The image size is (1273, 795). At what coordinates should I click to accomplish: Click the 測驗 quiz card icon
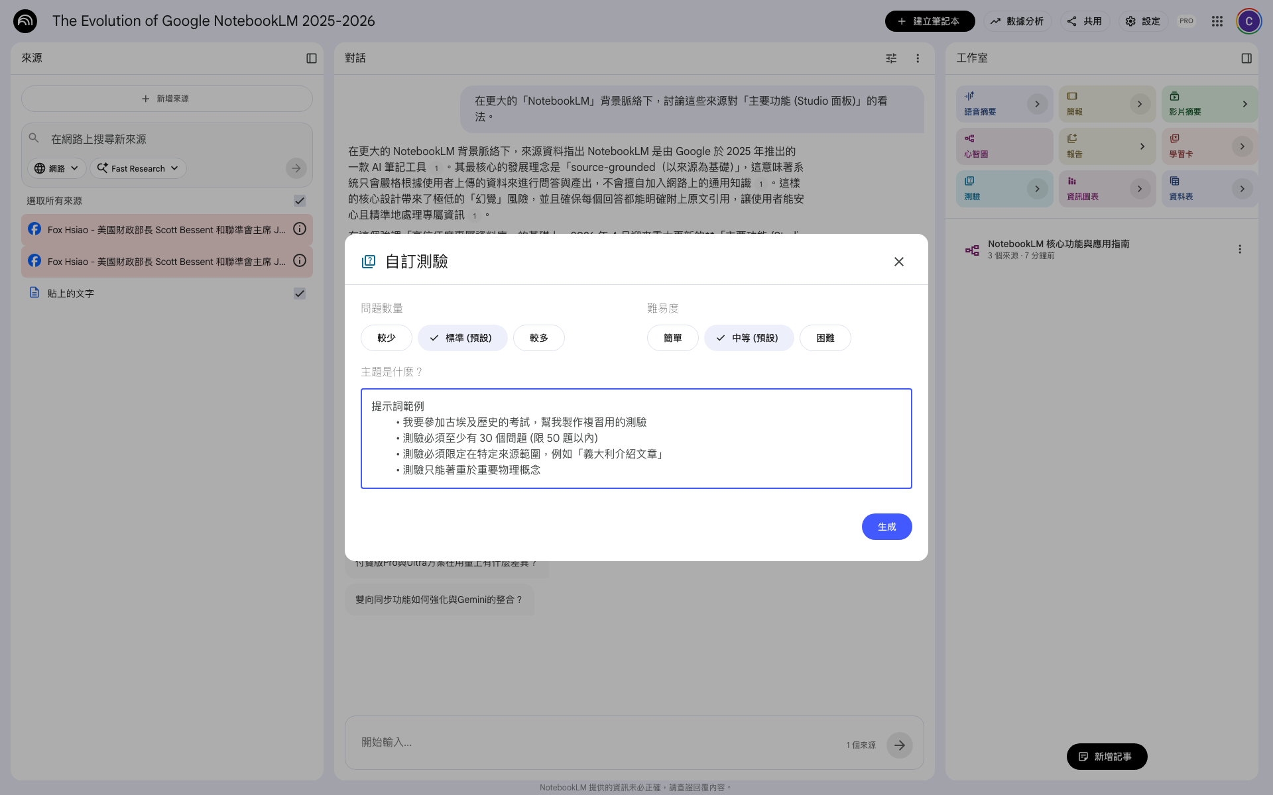[x=969, y=181]
